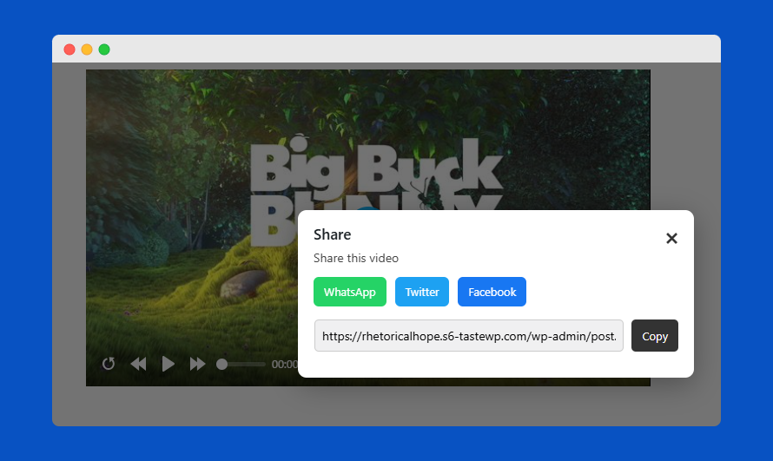Play the Big Buck Bunny video
The width and height of the screenshot is (773, 461).
click(x=168, y=364)
